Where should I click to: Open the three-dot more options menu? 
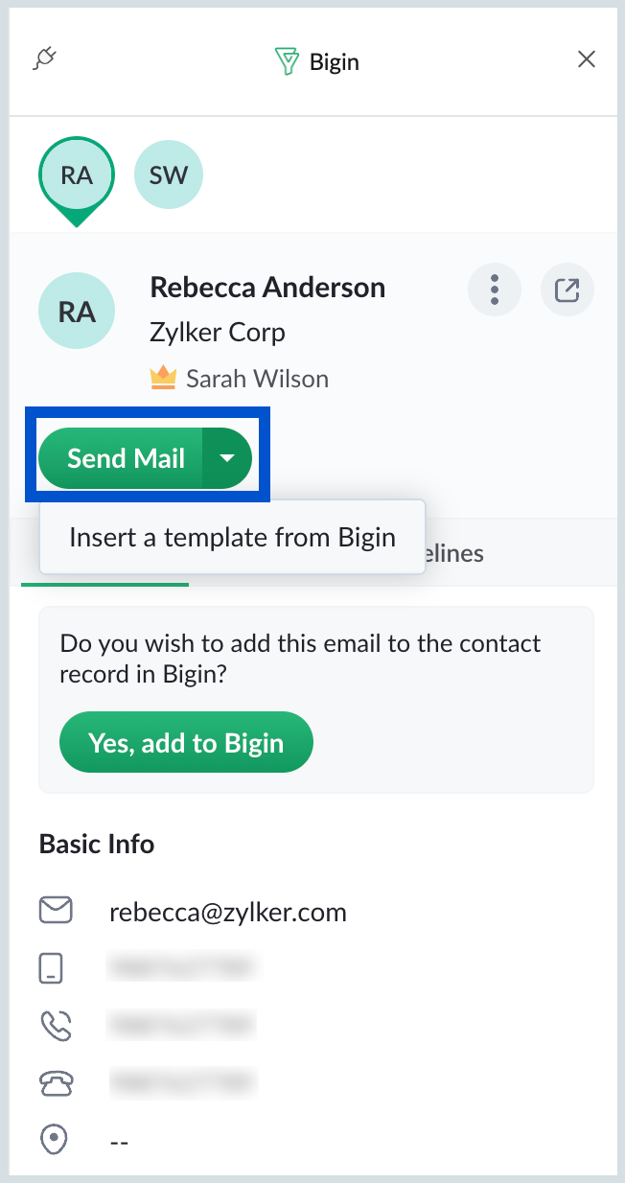pyautogui.click(x=495, y=289)
